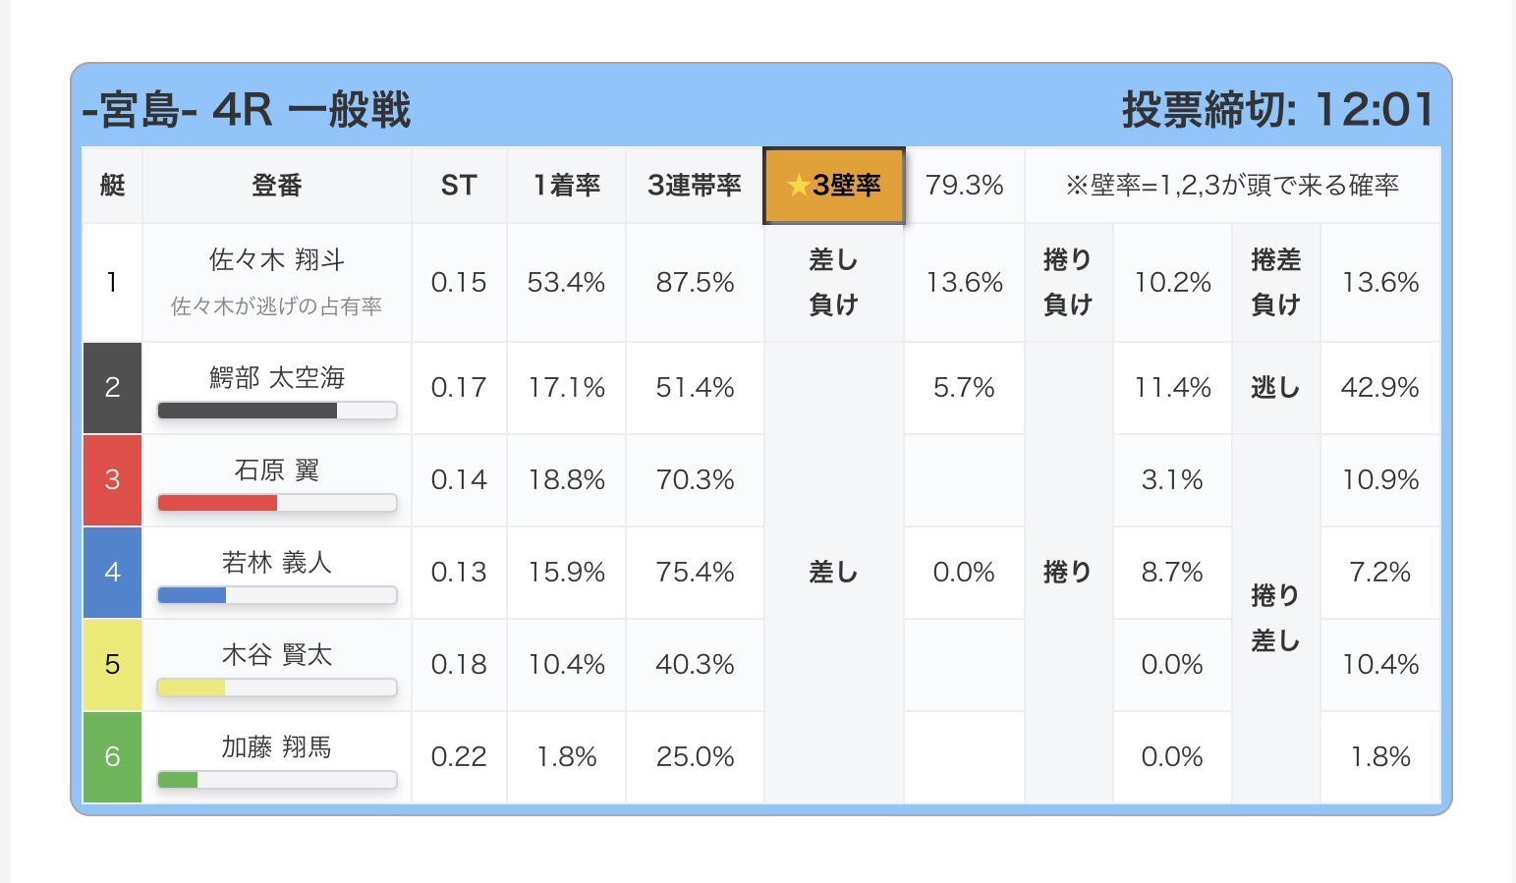Click the 宮島 4R 一般戦 race title
Viewport: 1516px width, 883px height.
247,110
